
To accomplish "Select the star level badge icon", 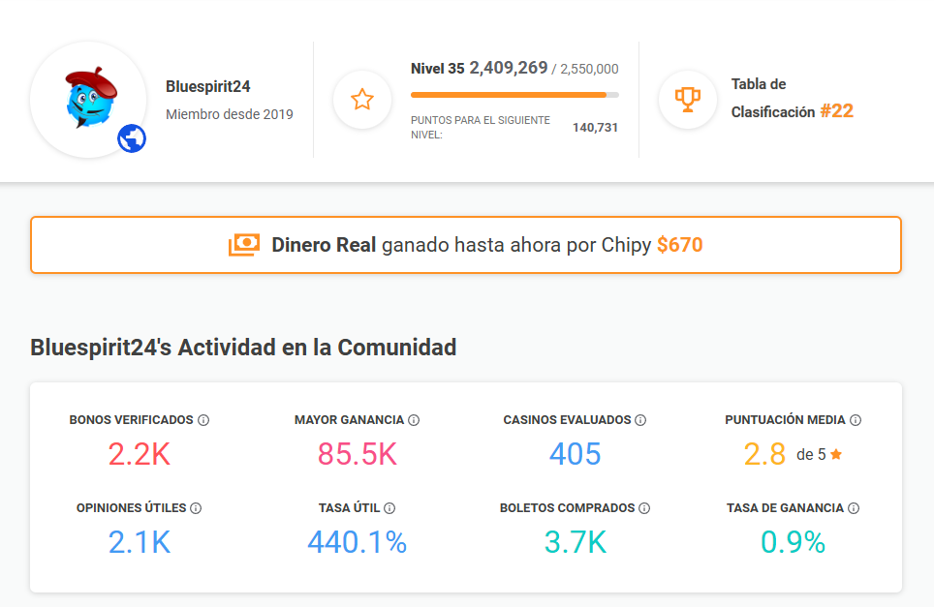I will pyautogui.click(x=361, y=98).
